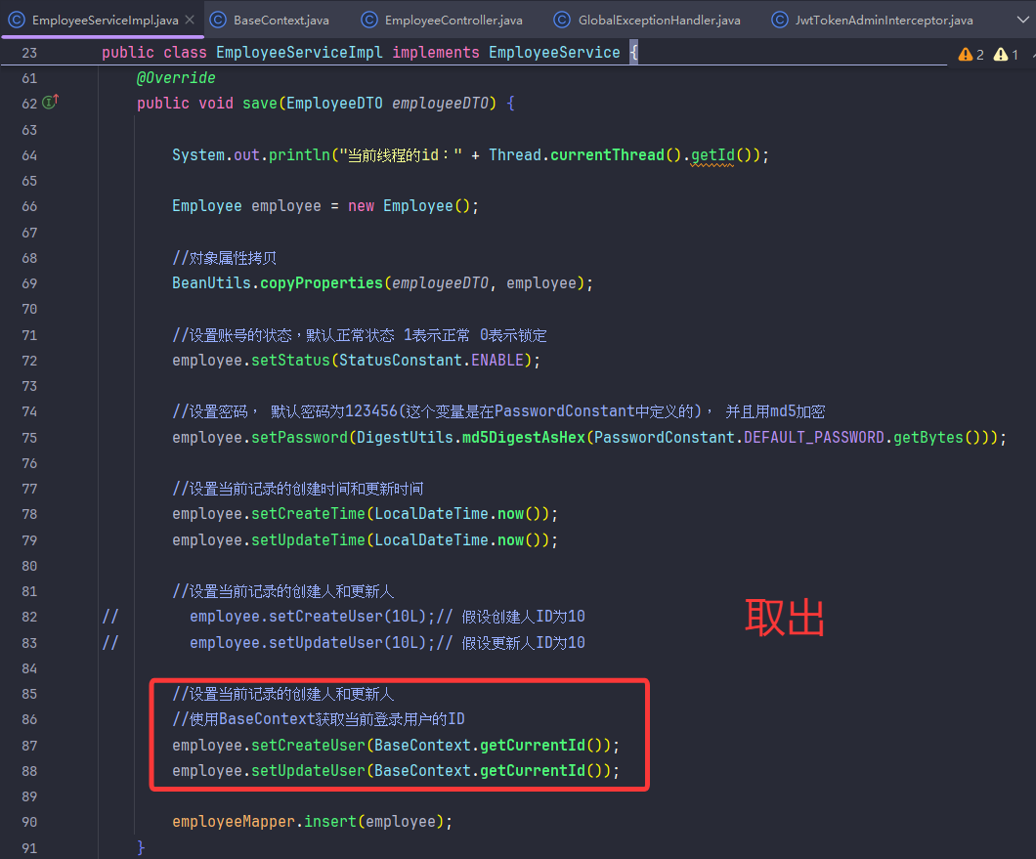
Task: Click StatusConstant.ENABLE on line 72
Action: (431, 361)
